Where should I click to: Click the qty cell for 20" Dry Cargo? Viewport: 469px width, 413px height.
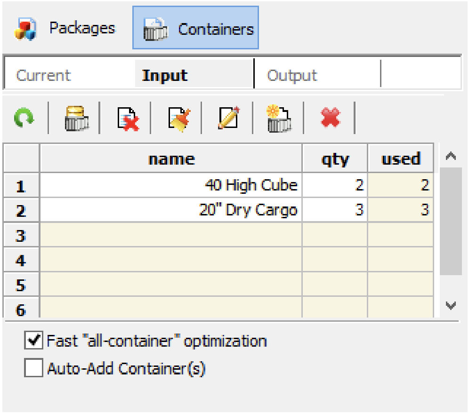334,210
